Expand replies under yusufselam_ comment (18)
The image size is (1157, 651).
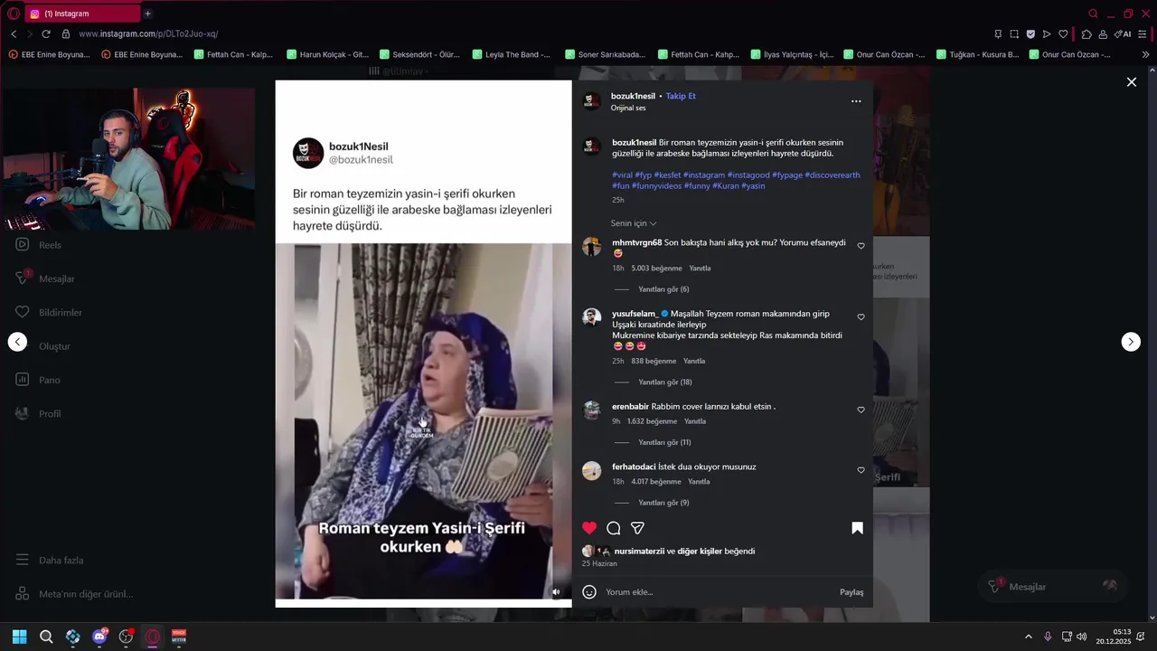click(x=665, y=382)
